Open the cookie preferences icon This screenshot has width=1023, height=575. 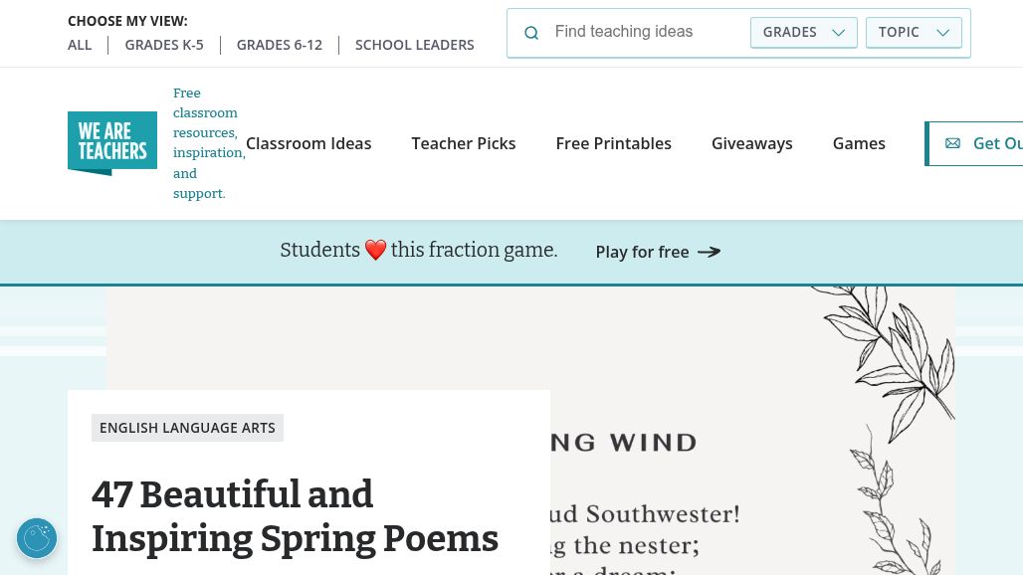tap(37, 538)
